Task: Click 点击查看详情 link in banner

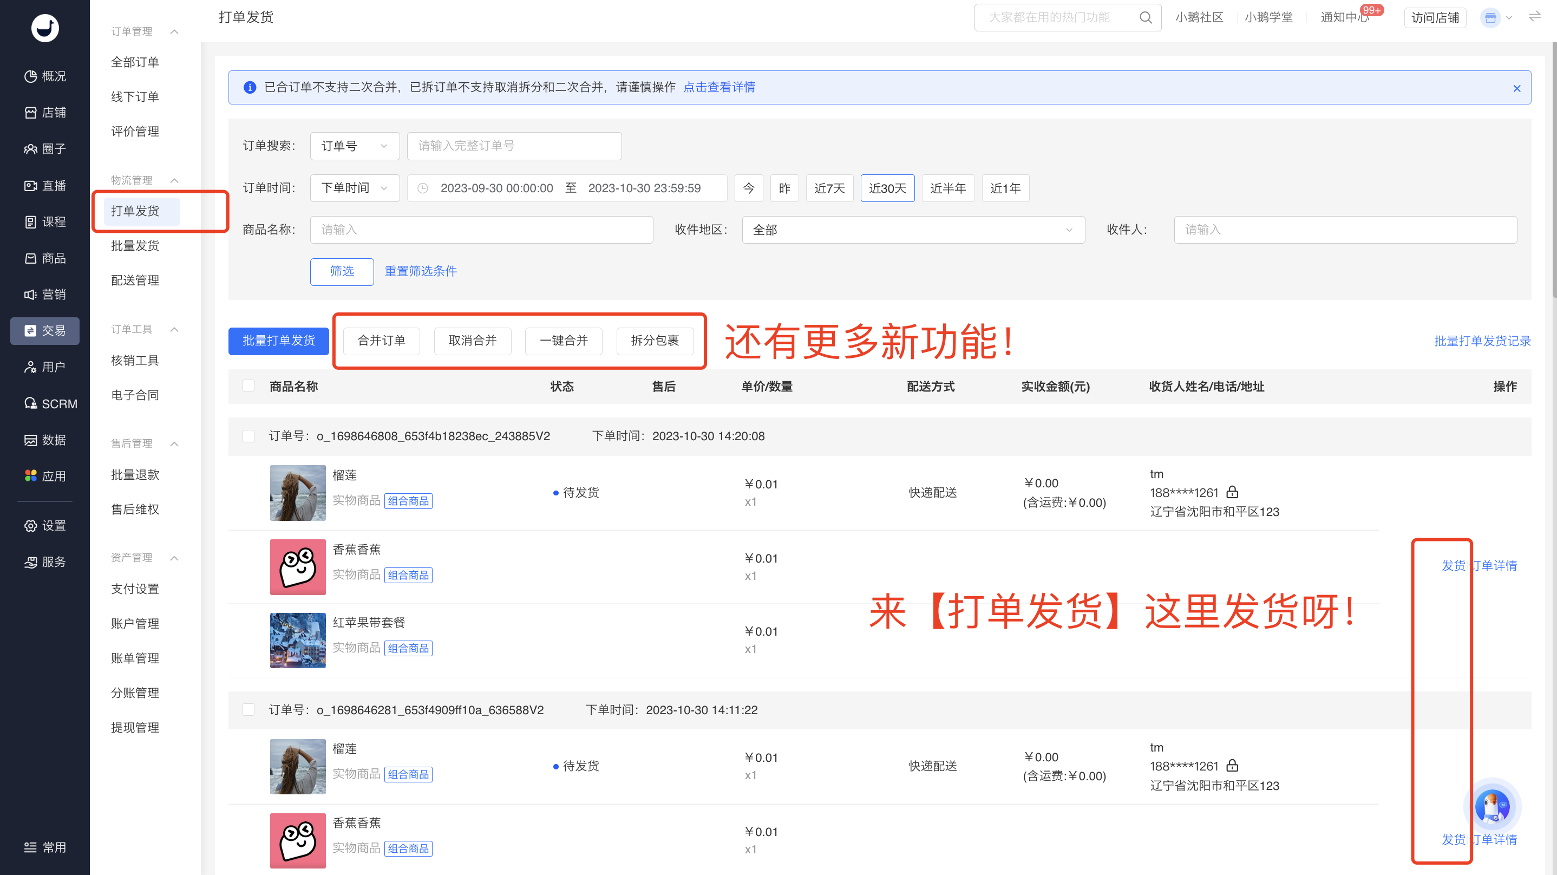Action: pos(719,88)
